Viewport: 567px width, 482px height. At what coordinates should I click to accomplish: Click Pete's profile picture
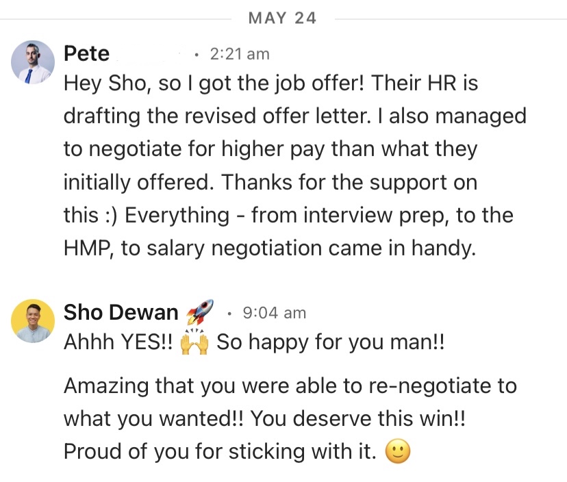[32, 62]
